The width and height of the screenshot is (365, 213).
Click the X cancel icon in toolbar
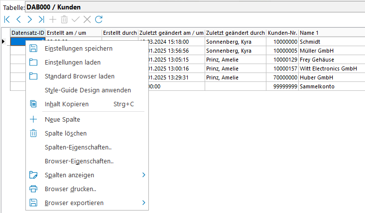coord(87,19)
